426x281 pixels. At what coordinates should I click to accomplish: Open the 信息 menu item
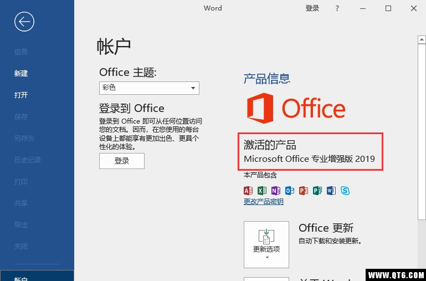click(21, 52)
